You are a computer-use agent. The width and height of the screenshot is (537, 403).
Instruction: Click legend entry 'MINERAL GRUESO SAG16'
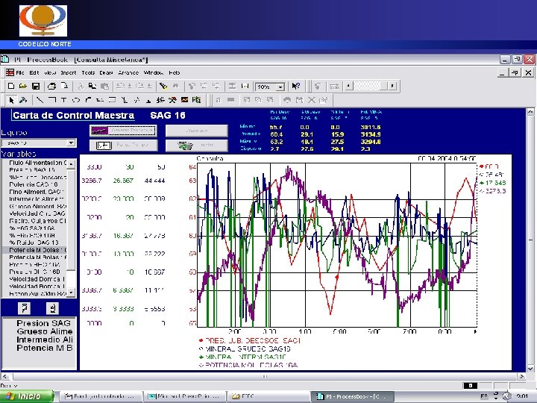pos(245,349)
